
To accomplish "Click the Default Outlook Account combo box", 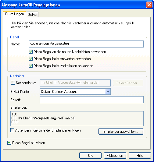I will click(75, 92).
